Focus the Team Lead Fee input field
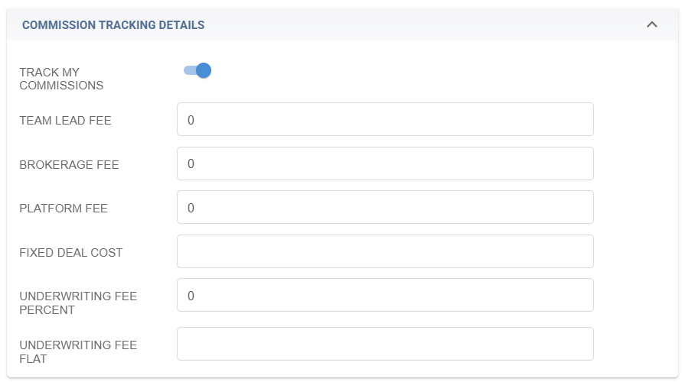Screen dimensions: 682x382 point(385,120)
